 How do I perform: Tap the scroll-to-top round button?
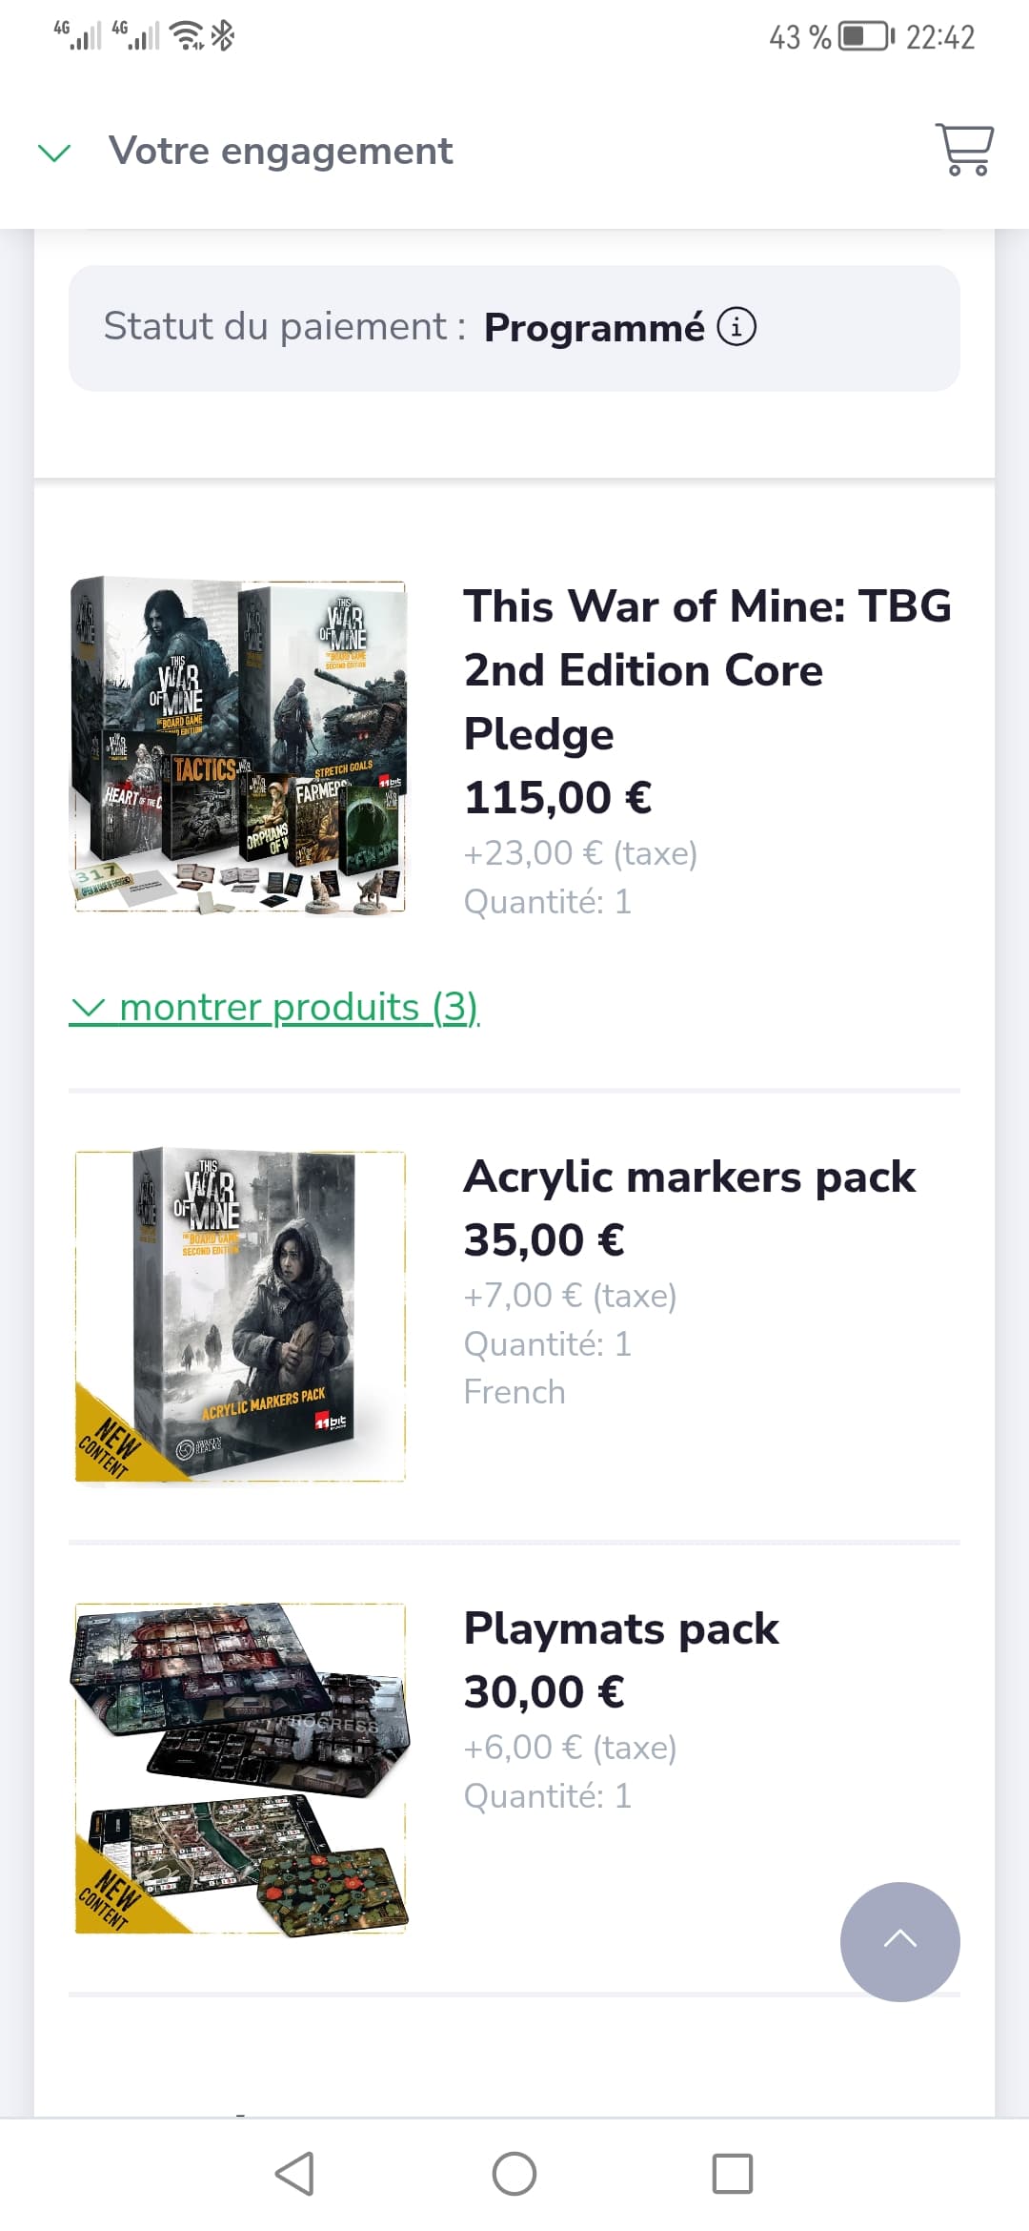click(x=899, y=1941)
